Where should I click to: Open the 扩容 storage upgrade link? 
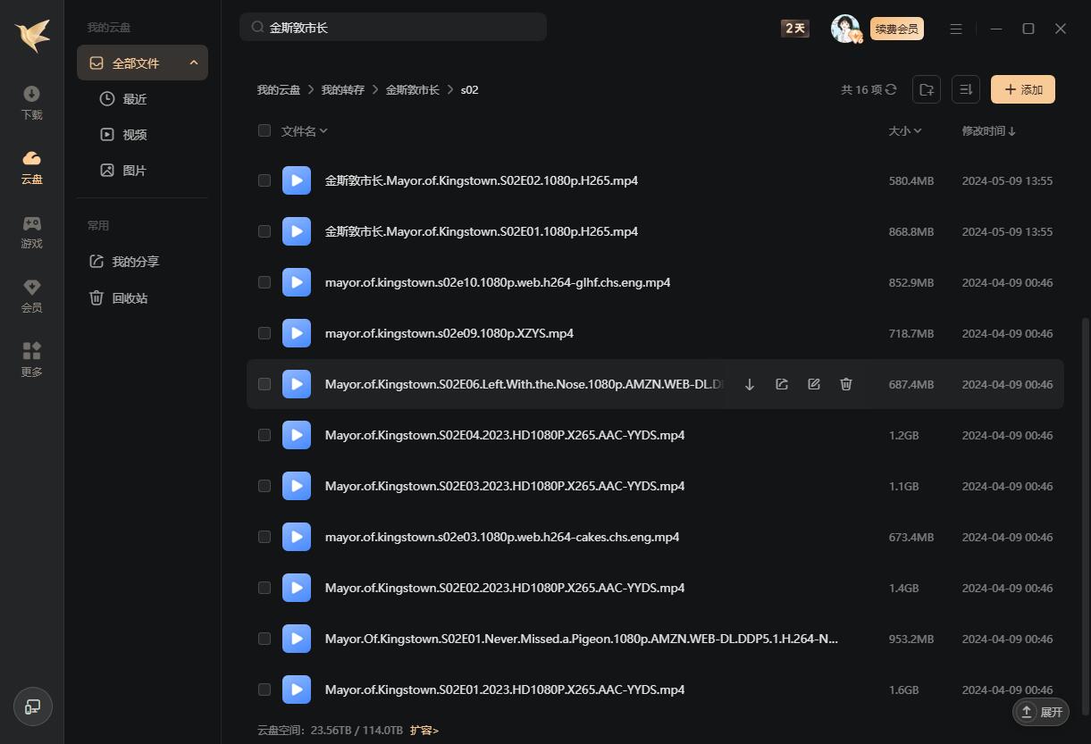424,730
